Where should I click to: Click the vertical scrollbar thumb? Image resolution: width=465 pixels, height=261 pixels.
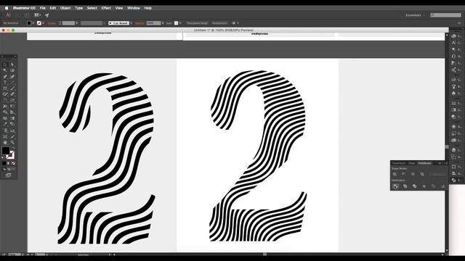pyautogui.click(x=447, y=147)
